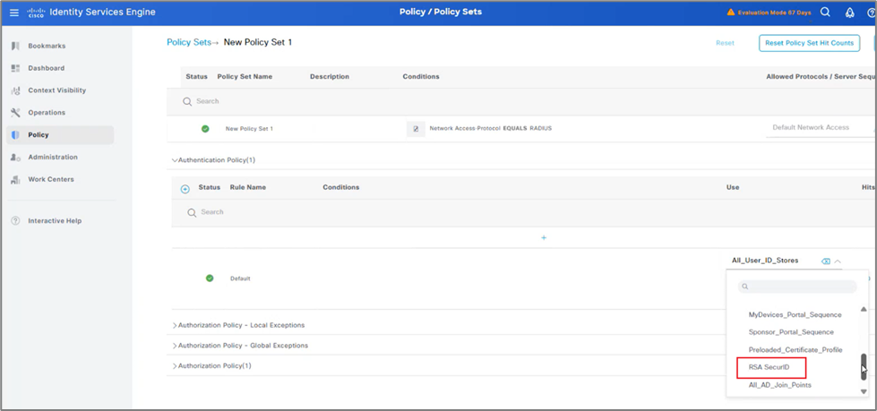This screenshot has height=411, width=877.
Task: Click the identity store dropdown scrollbar thumb
Action: pyautogui.click(x=864, y=365)
